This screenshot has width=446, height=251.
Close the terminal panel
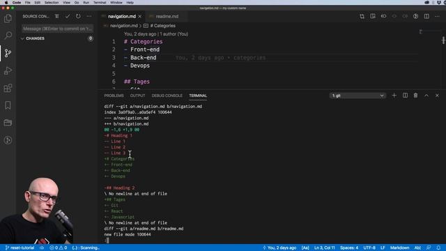point(437,96)
